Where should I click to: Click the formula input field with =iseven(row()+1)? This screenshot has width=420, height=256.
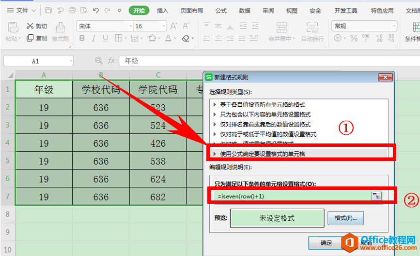coord(291,196)
